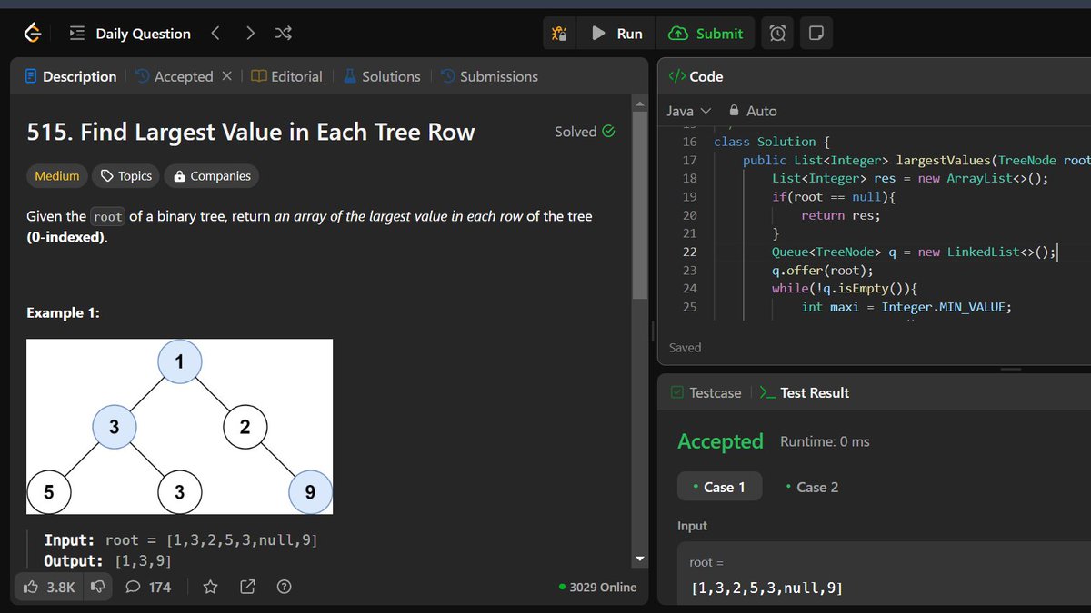This screenshot has height=613, width=1091.
Task: Click the Saved status text
Action: (685, 348)
